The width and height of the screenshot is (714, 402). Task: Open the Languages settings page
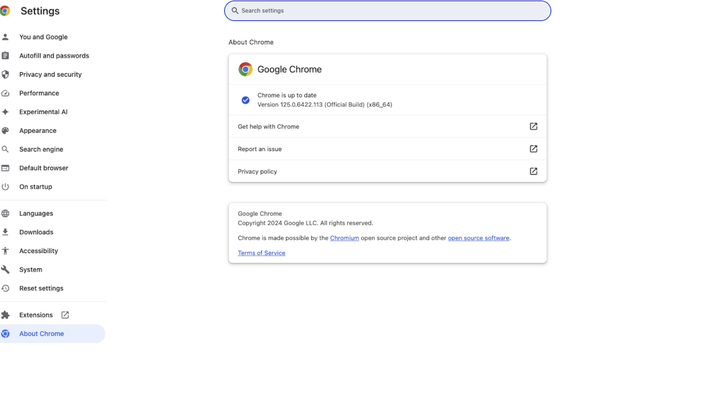click(36, 214)
